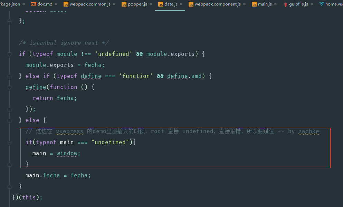This screenshot has height=207, width=343.
Task: Collapse fold marker at '} else if (typeof define' line
Action: click(9, 76)
